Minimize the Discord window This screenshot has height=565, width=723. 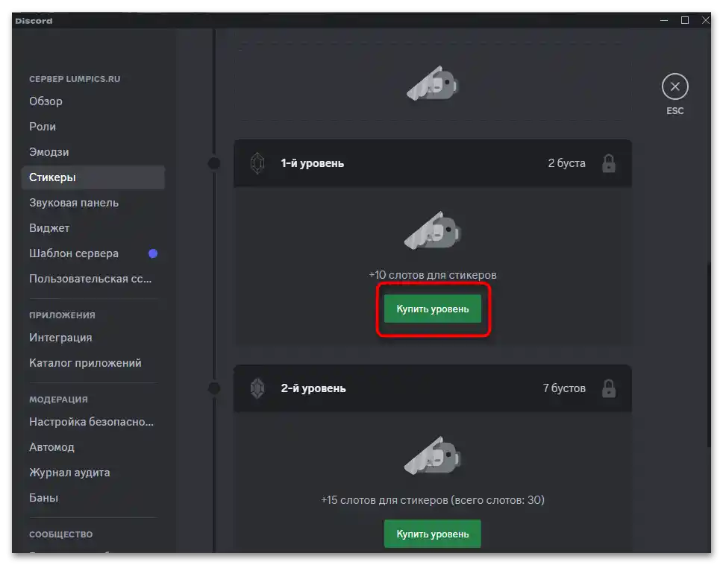[664, 20]
